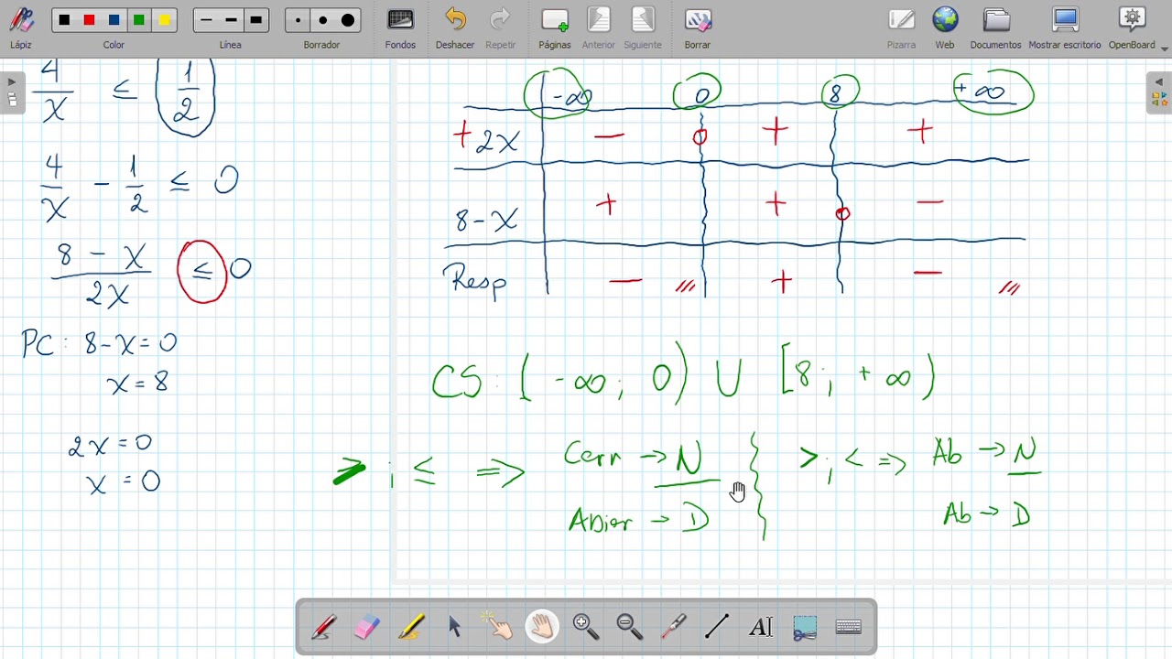This screenshot has height=659, width=1172.
Task: Choose the medium eraser size
Action: [x=322, y=20]
